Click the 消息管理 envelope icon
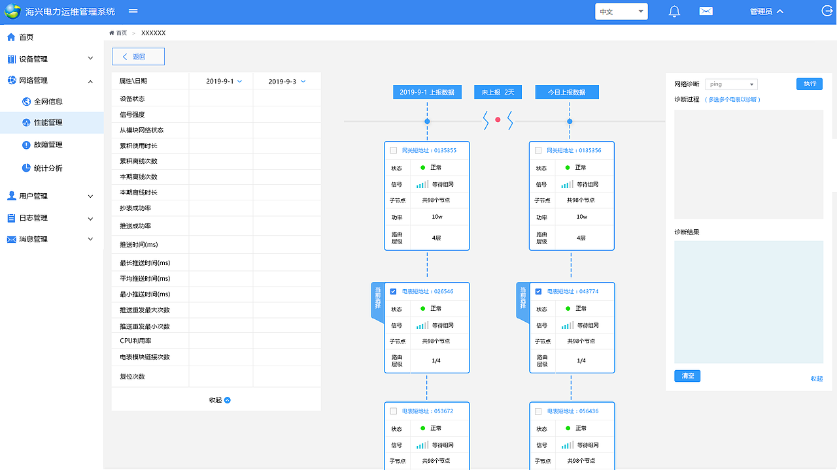 coord(11,240)
